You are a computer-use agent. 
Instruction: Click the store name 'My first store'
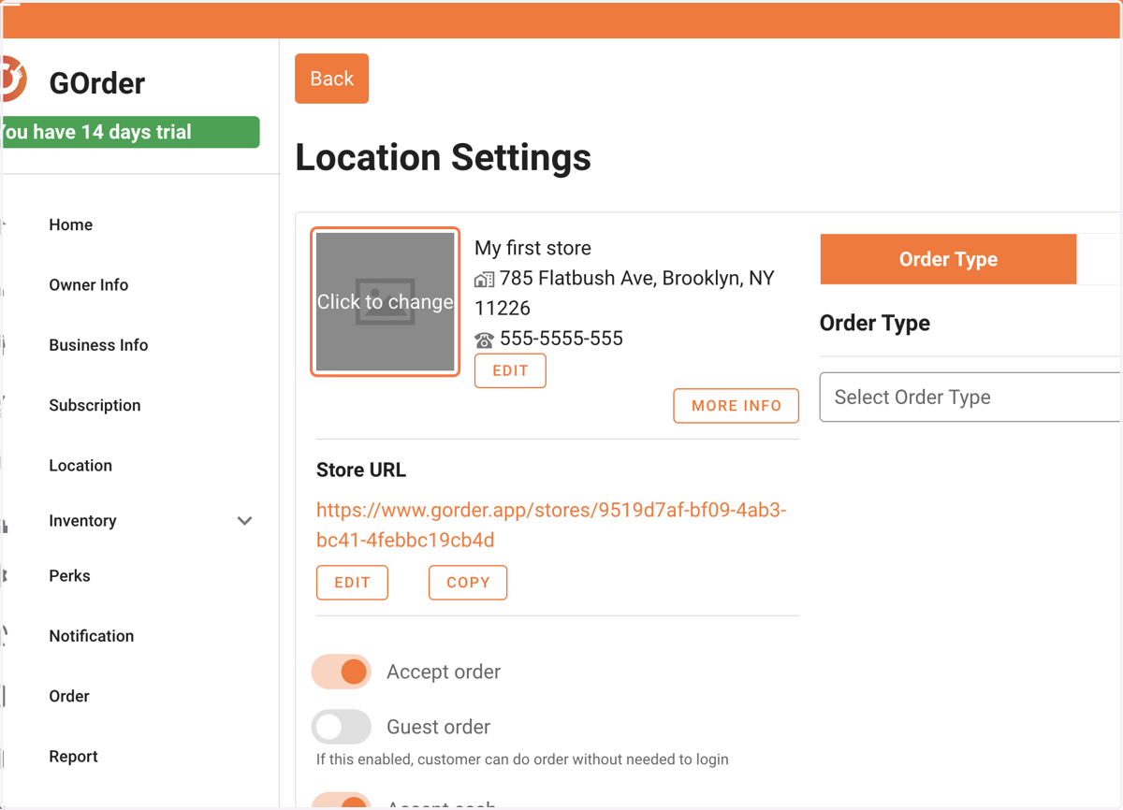[x=532, y=248]
